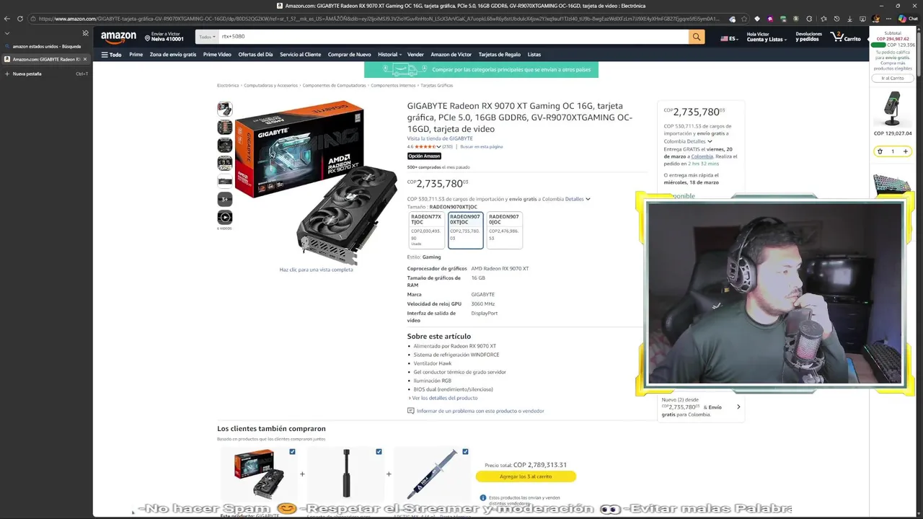Open Tarjetas de Regalo
Screen dimensions: 923x519
coord(499,55)
